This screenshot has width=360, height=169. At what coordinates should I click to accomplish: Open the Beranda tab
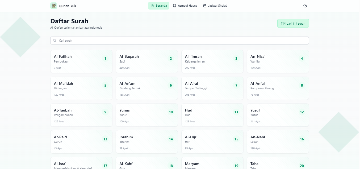(x=159, y=6)
